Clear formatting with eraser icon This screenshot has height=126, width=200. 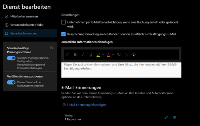coord(134,55)
